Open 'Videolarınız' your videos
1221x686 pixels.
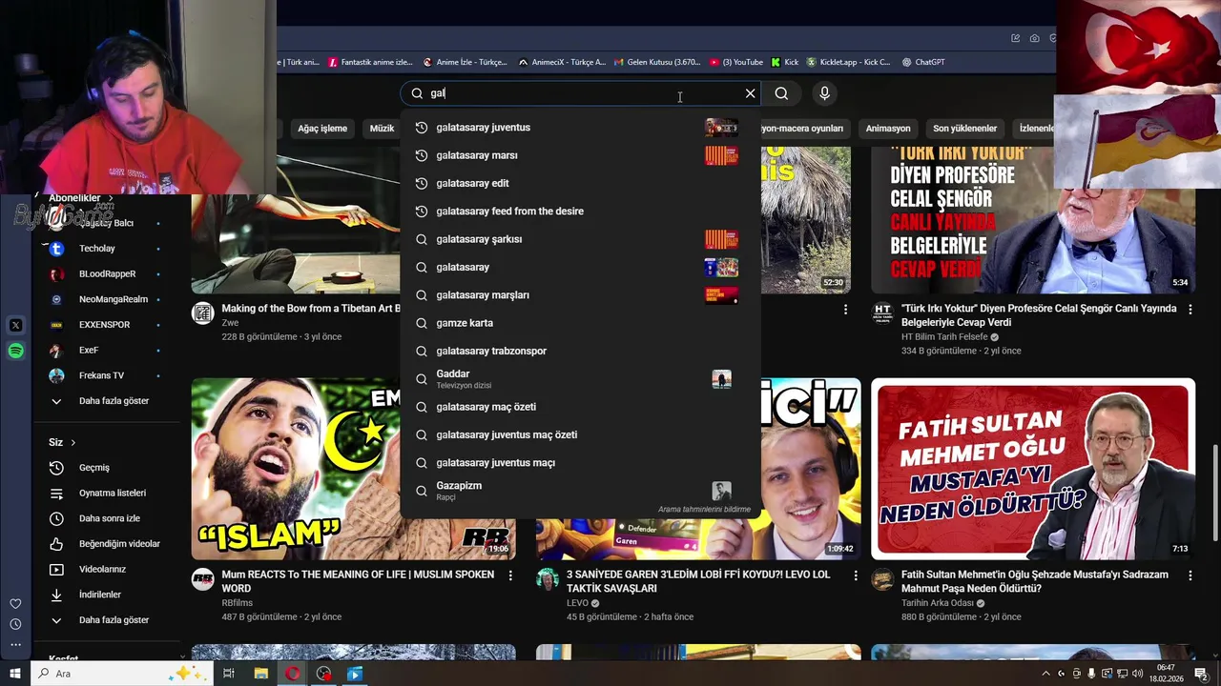[x=105, y=570]
